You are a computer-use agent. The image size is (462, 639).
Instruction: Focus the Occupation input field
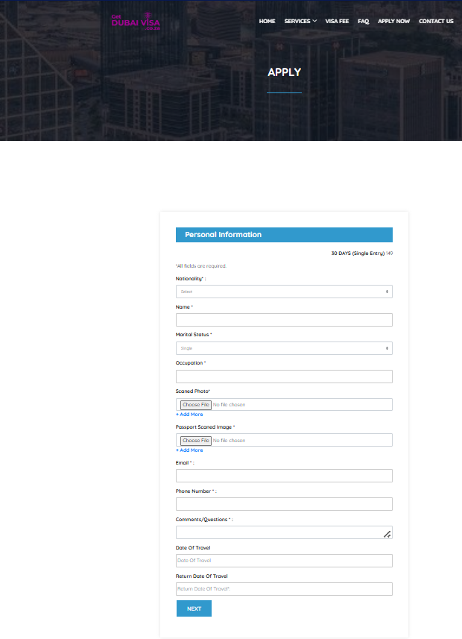284,377
